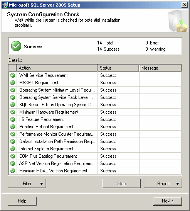Click check icon beside Minimum Hardware Requirement
The width and height of the screenshot is (190, 211).
pyautogui.click(x=13, y=112)
